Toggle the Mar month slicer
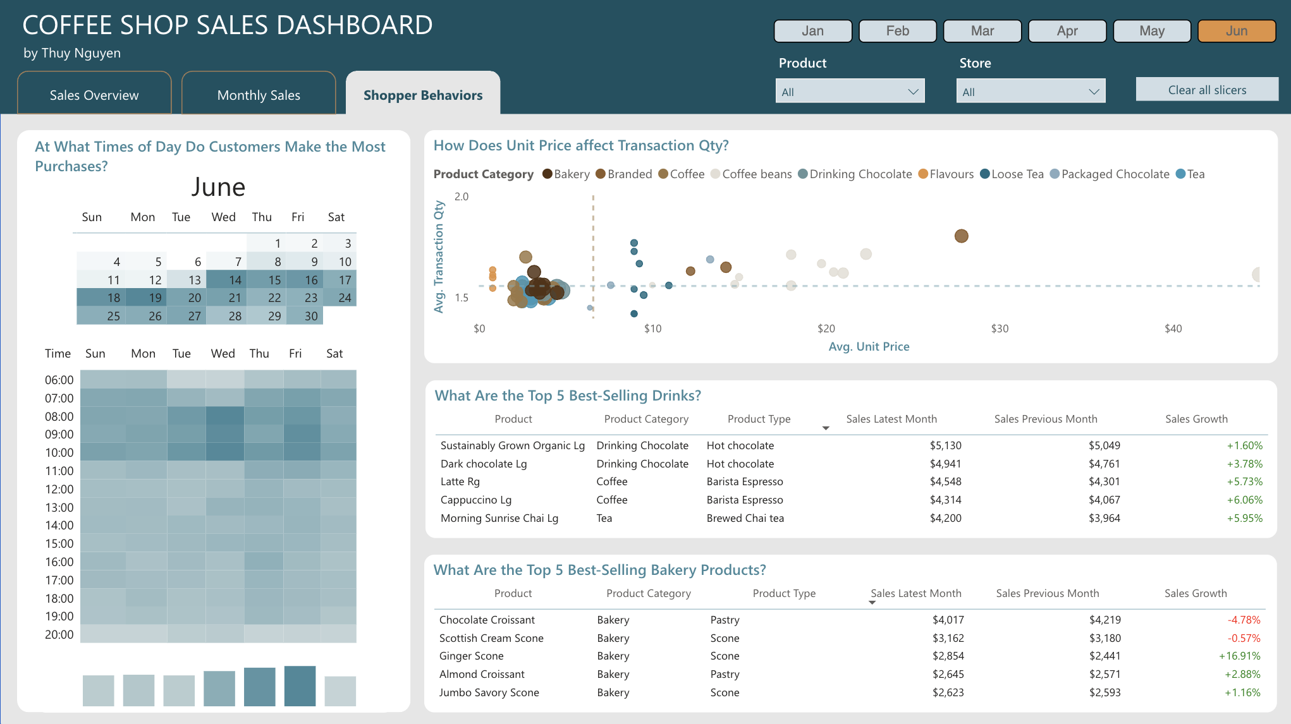The height and width of the screenshot is (724, 1291). click(x=982, y=30)
